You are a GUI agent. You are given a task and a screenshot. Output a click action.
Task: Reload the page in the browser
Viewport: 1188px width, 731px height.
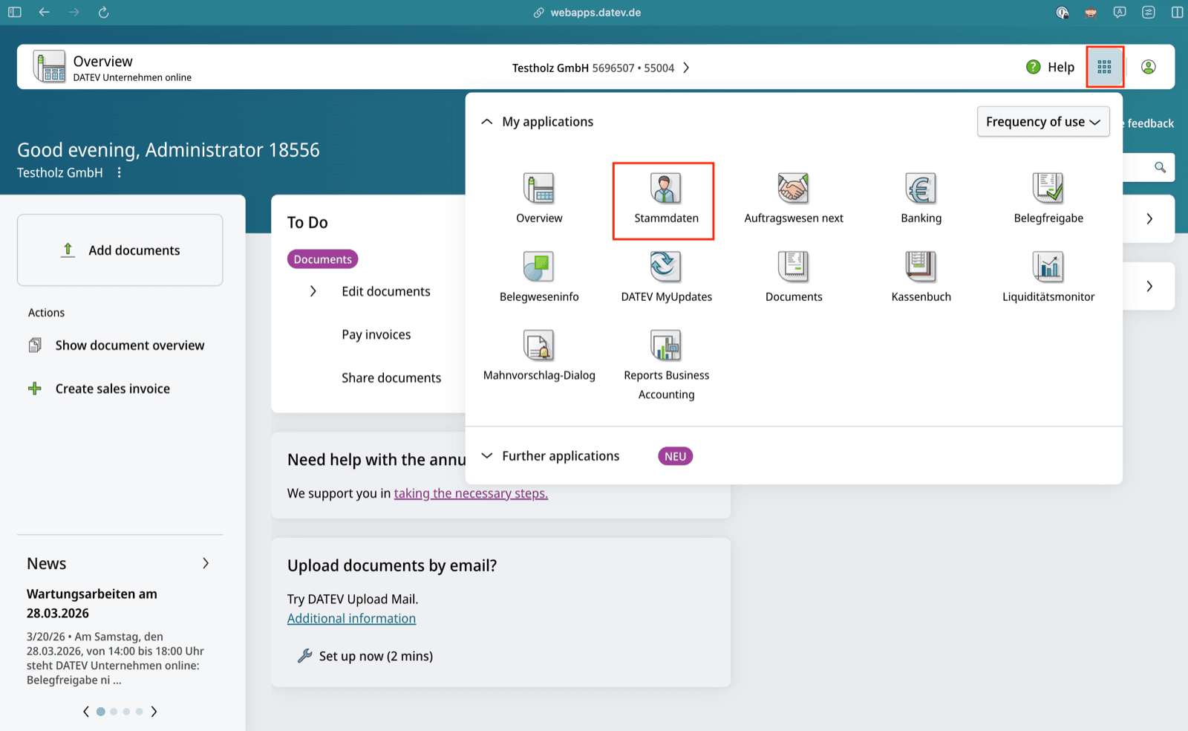[x=104, y=12]
